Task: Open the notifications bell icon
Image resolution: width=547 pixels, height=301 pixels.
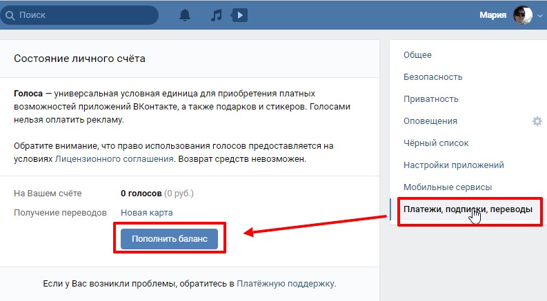Action: 185,15
